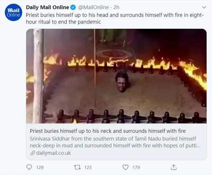
Task: Open the Daily Mail Online profile name
Action: point(47,8)
